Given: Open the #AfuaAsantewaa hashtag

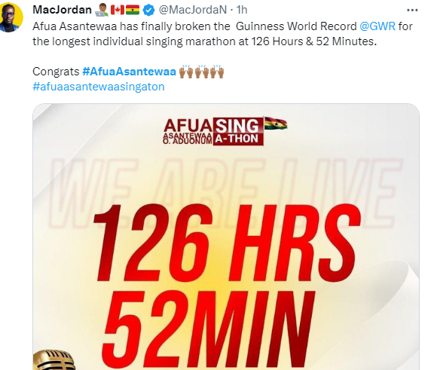Looking at the screenshot, I should 129,72.
